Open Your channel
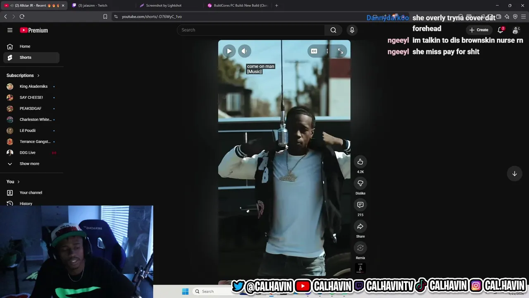Screen dimensions: 529x298 click(x=31, y=192)
